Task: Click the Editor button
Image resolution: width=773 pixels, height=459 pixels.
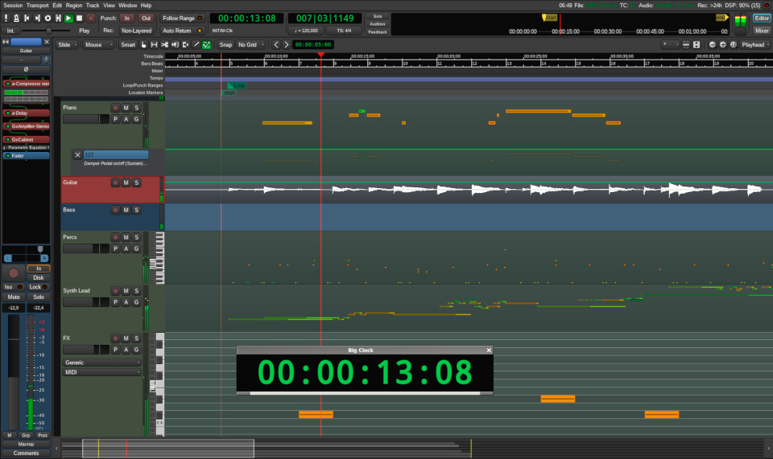Action: pyautogui.click(x=762, y=18)
